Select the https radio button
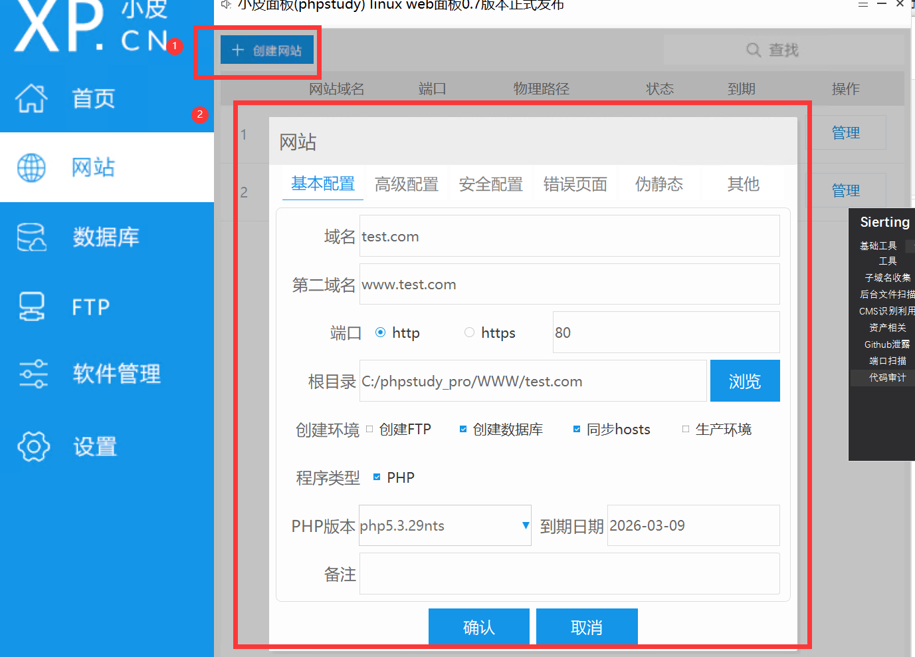 (x=469, y=332)
